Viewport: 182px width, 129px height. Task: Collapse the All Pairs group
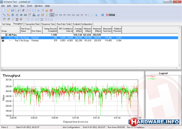(x=6, y=35)
